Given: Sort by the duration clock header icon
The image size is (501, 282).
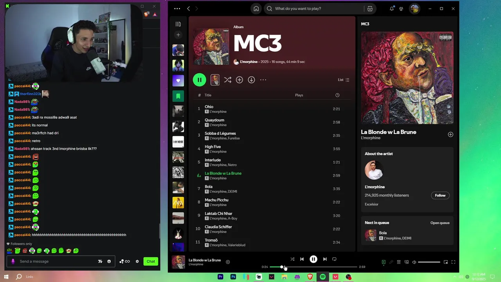Looking at the screenshot, I should 337,95.
